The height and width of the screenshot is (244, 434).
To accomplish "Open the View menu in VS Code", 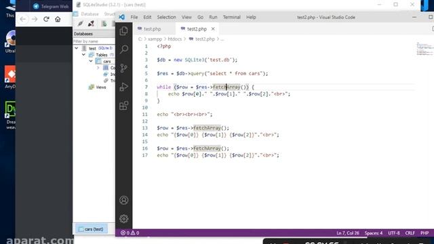I will point(186,17).
